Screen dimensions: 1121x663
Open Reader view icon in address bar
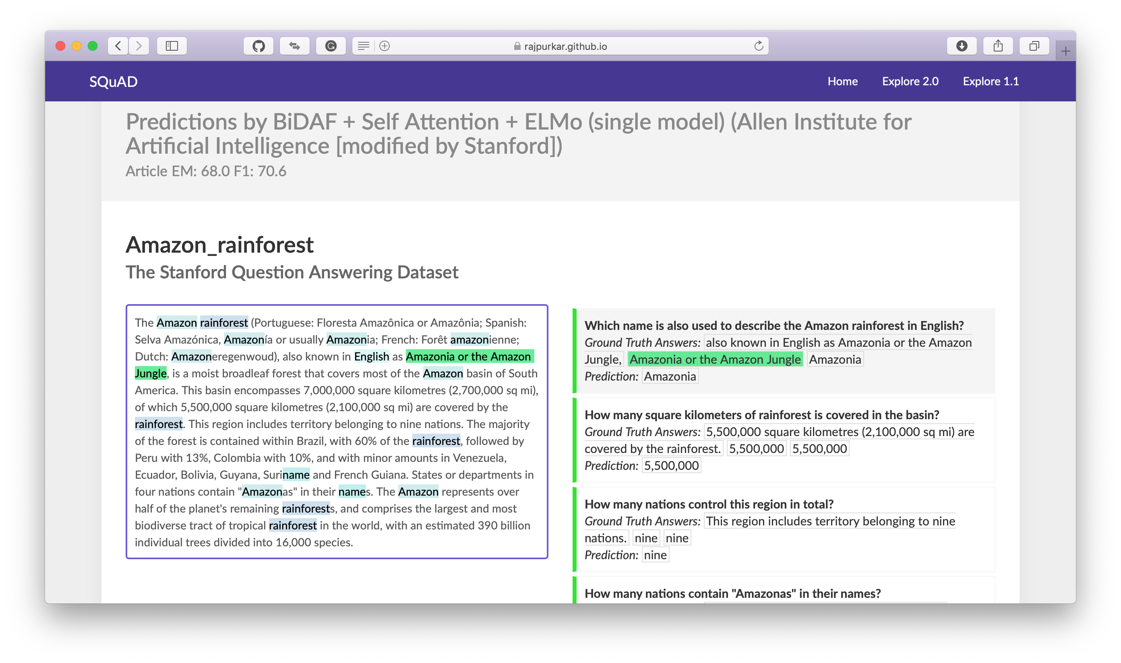click(x=364, y=46)
